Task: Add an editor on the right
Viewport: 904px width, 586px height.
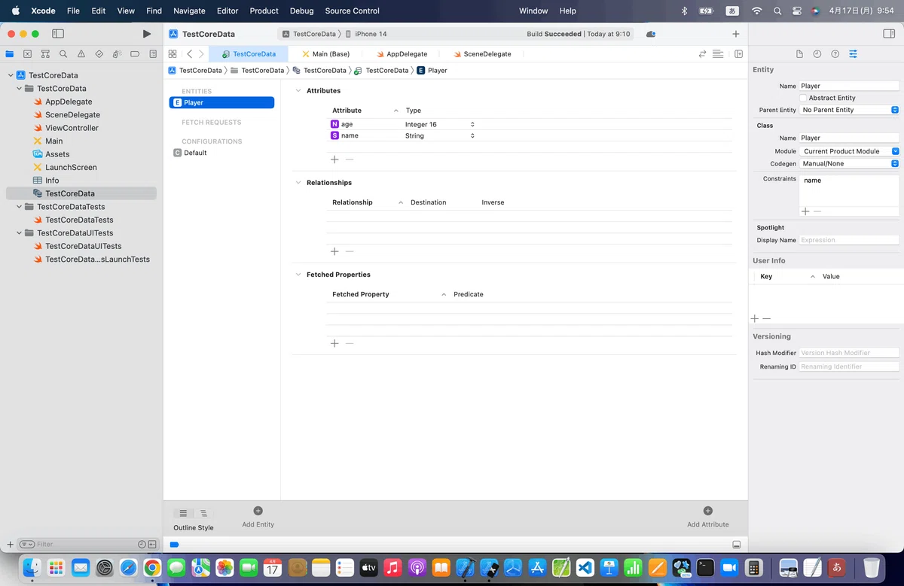Action: pos(739,54)
